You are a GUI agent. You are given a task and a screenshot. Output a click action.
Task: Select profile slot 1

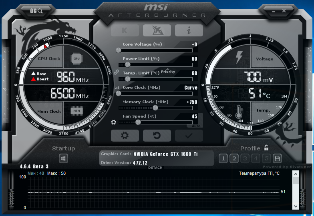(x=223, y=158)
